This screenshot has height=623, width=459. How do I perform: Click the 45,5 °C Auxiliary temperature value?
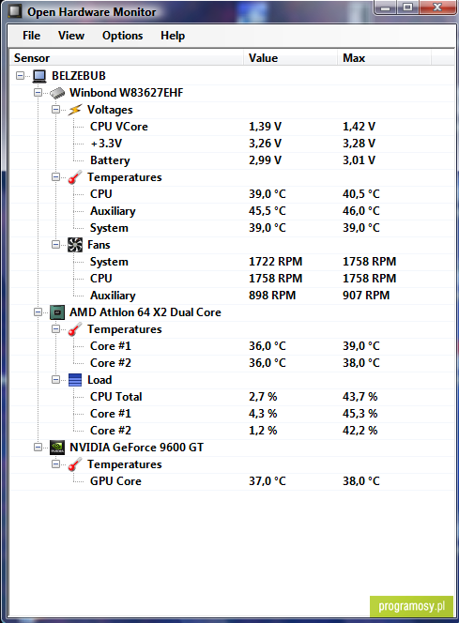click(268, 211)
